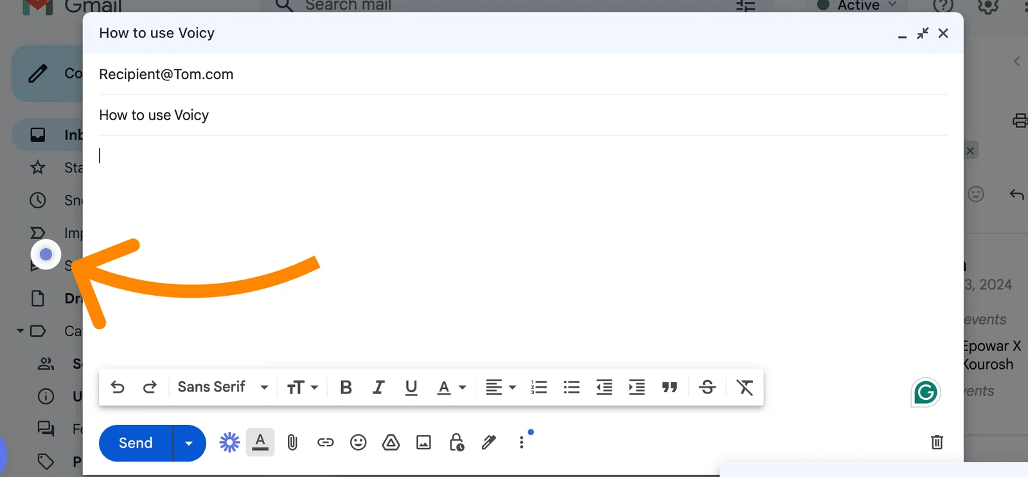The width and height of the screenshot is (1028, 477).
Task: Click the Voicy extension snowflake icon
Action: click(229, 442)
